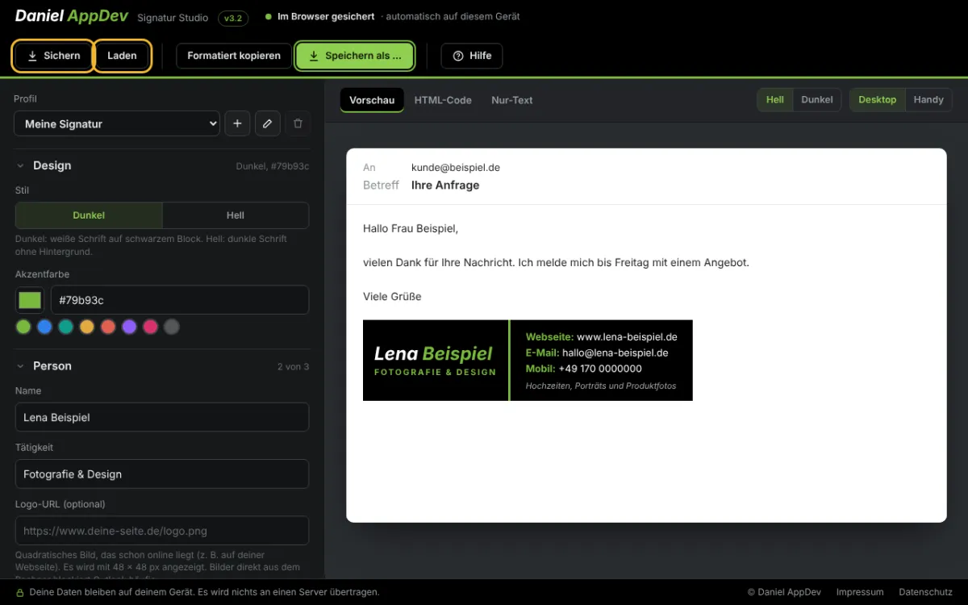Click 2 von 3 counter in Person header

293,366
